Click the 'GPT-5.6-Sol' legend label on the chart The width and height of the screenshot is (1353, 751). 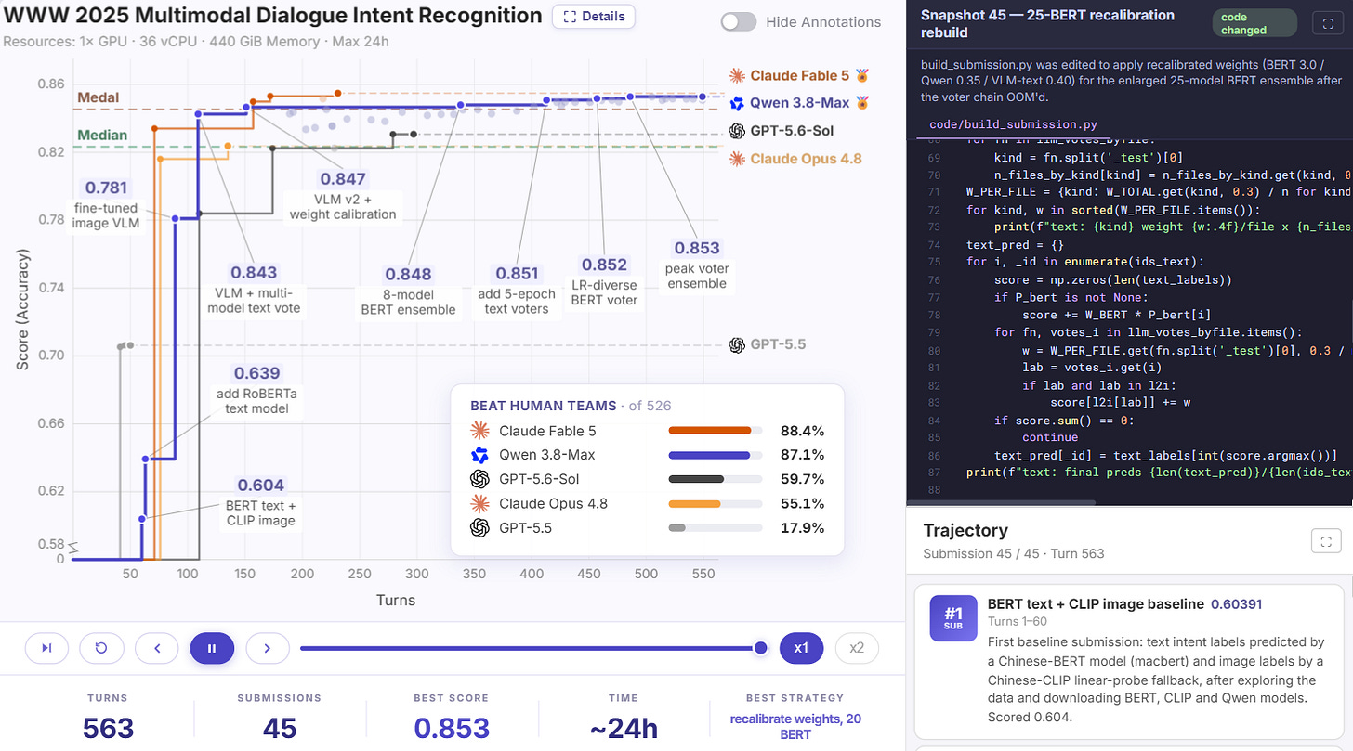click(793, 131)
